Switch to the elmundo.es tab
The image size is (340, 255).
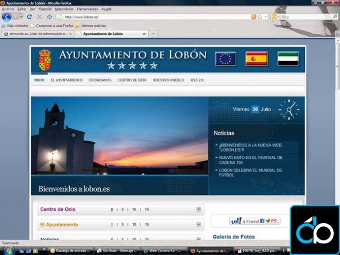coord(36,34)
